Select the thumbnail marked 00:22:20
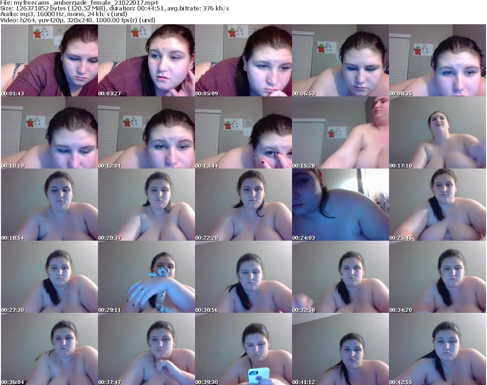 [x=243, y=205]
